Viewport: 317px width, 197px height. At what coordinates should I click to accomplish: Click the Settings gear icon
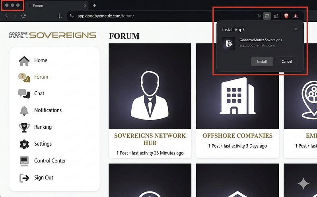(x=24, y=144)
